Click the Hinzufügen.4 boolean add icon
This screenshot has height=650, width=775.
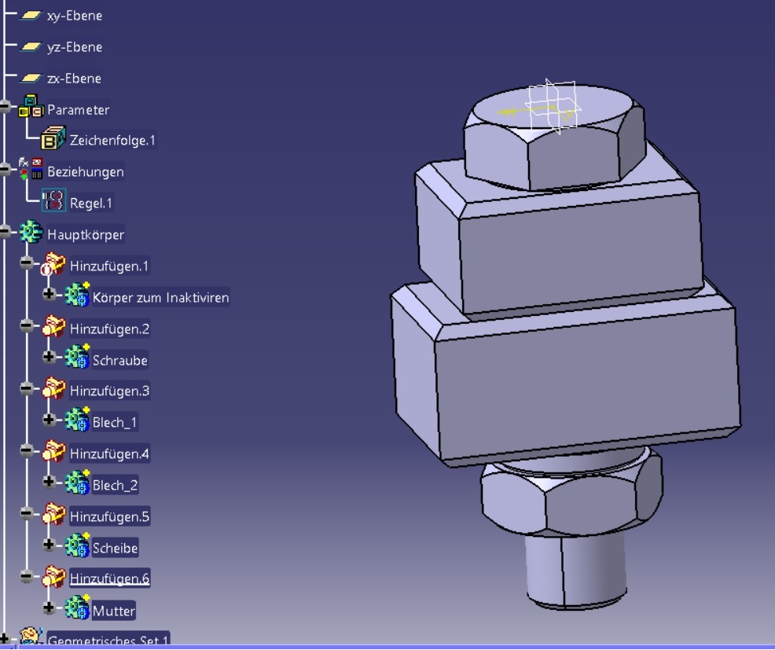[53, 451]
